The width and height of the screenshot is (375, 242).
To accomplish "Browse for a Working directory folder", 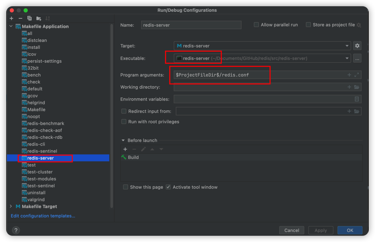I will tap(357, 87).
